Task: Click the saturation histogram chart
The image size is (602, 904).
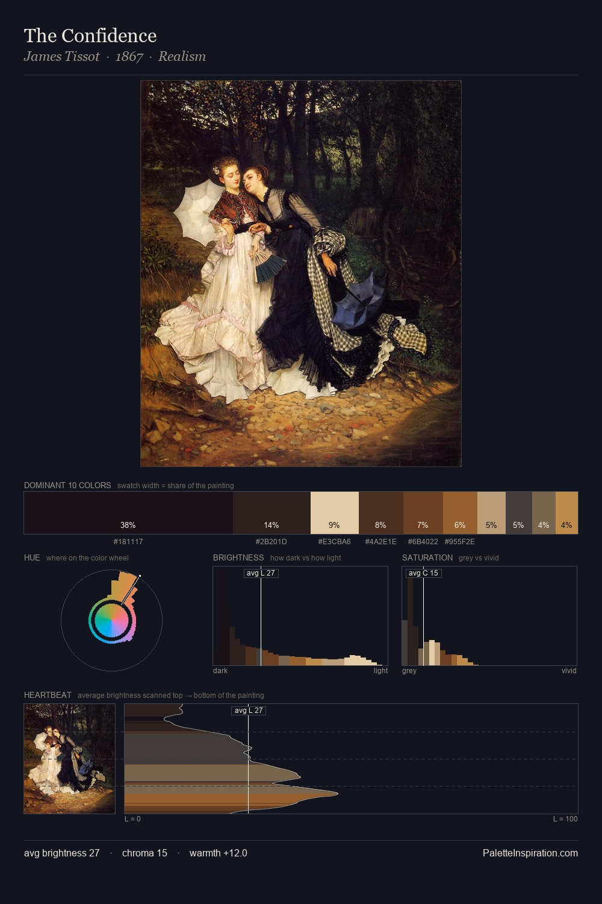Action: [x=489, y=616]
